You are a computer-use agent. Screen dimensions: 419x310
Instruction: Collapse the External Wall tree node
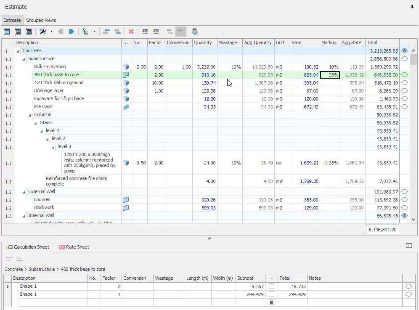(24, 192)
